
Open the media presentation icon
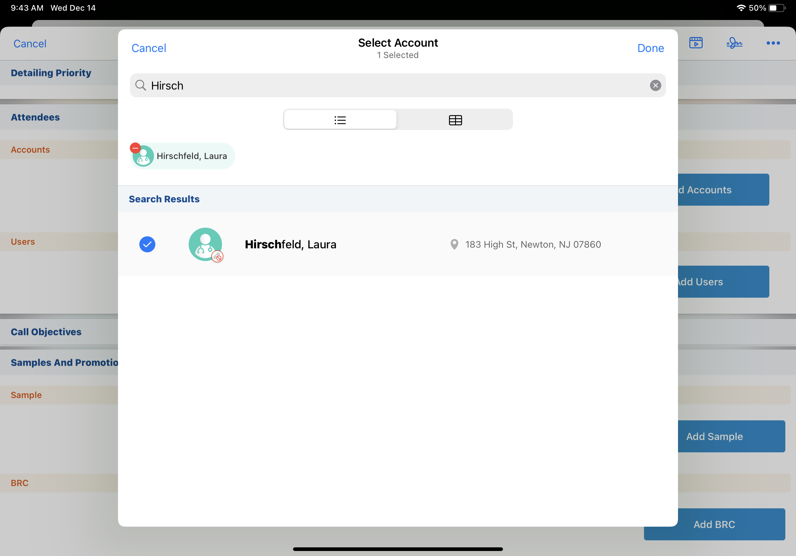pyautogui.click(x=695, y=43)
